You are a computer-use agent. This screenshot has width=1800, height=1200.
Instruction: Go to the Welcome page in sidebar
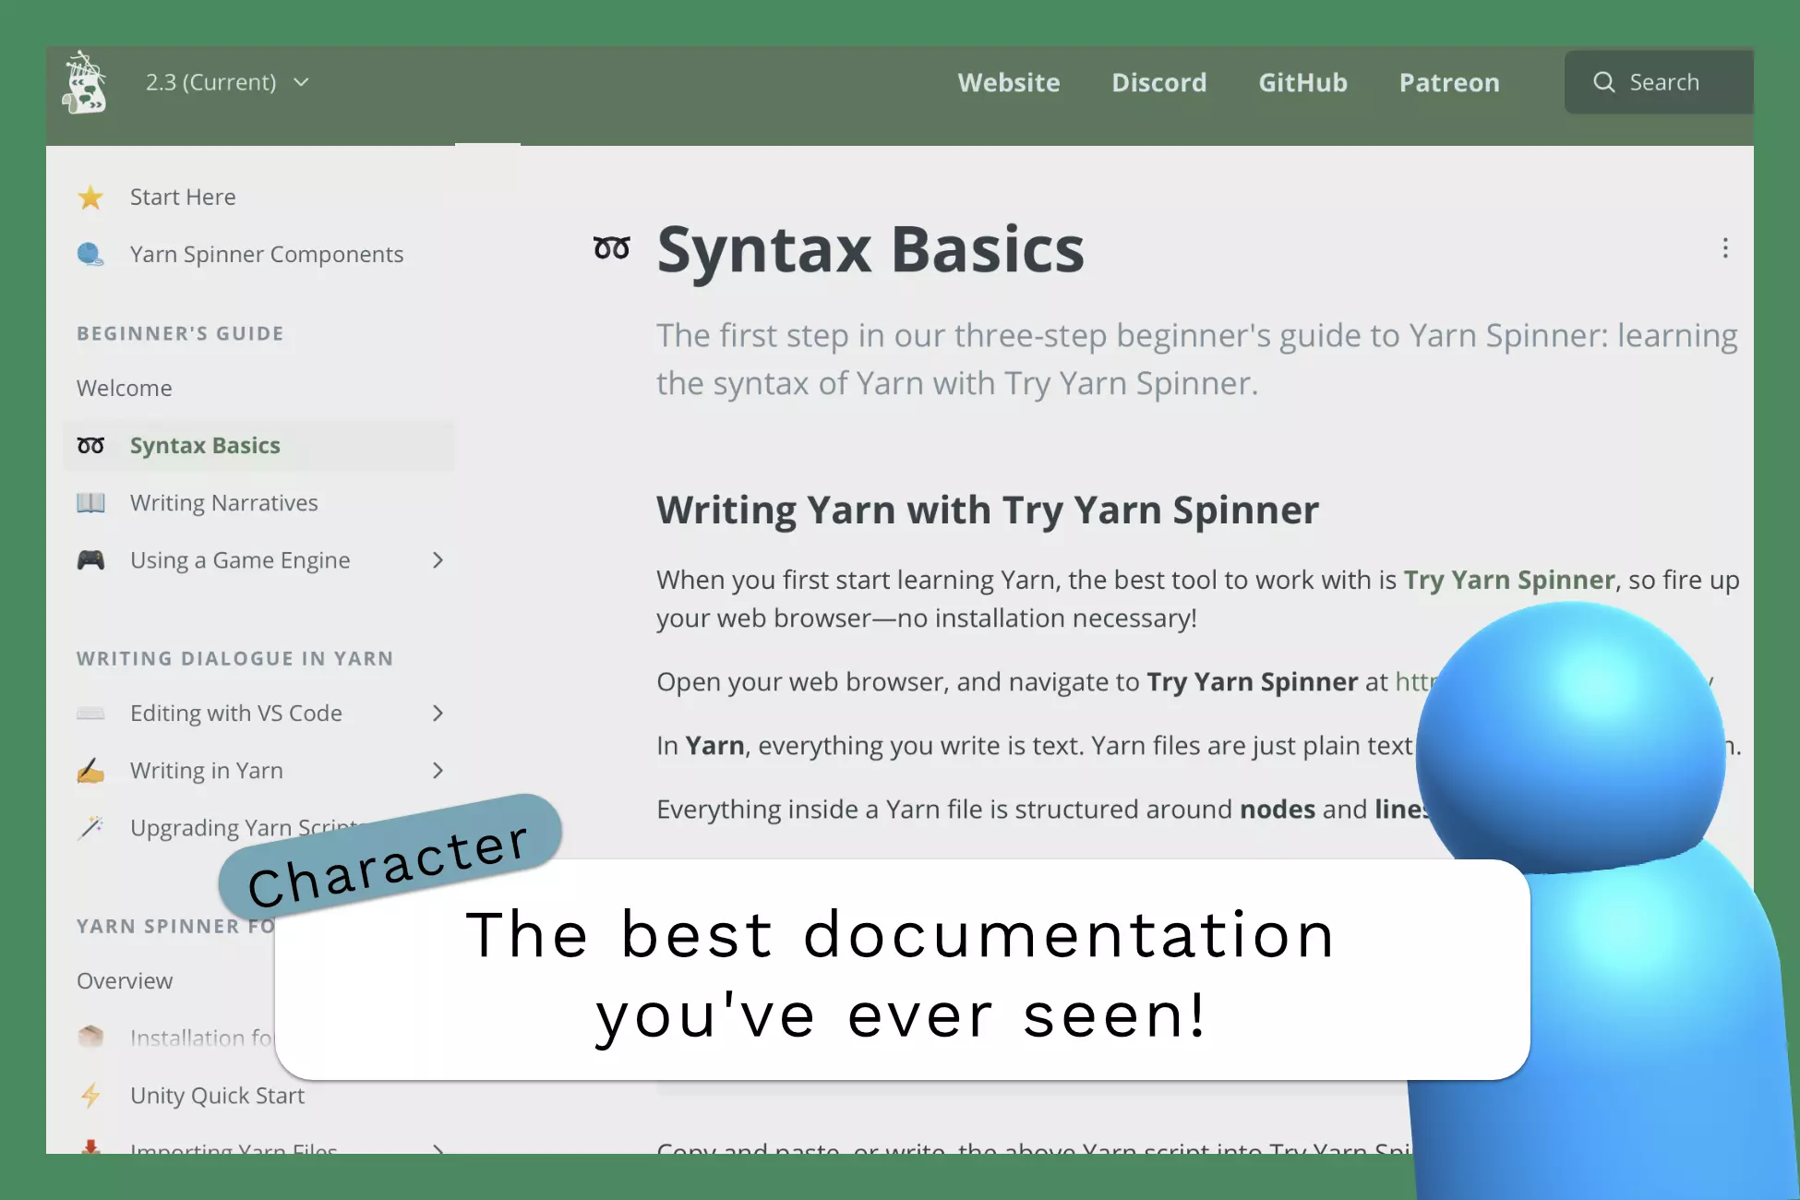[x=125, y=389]
